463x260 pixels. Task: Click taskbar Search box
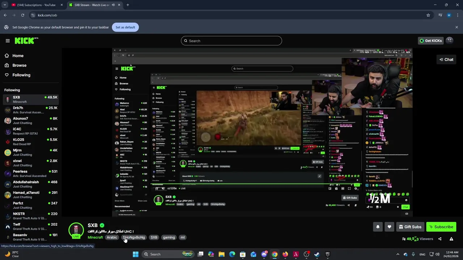point(168,254)
